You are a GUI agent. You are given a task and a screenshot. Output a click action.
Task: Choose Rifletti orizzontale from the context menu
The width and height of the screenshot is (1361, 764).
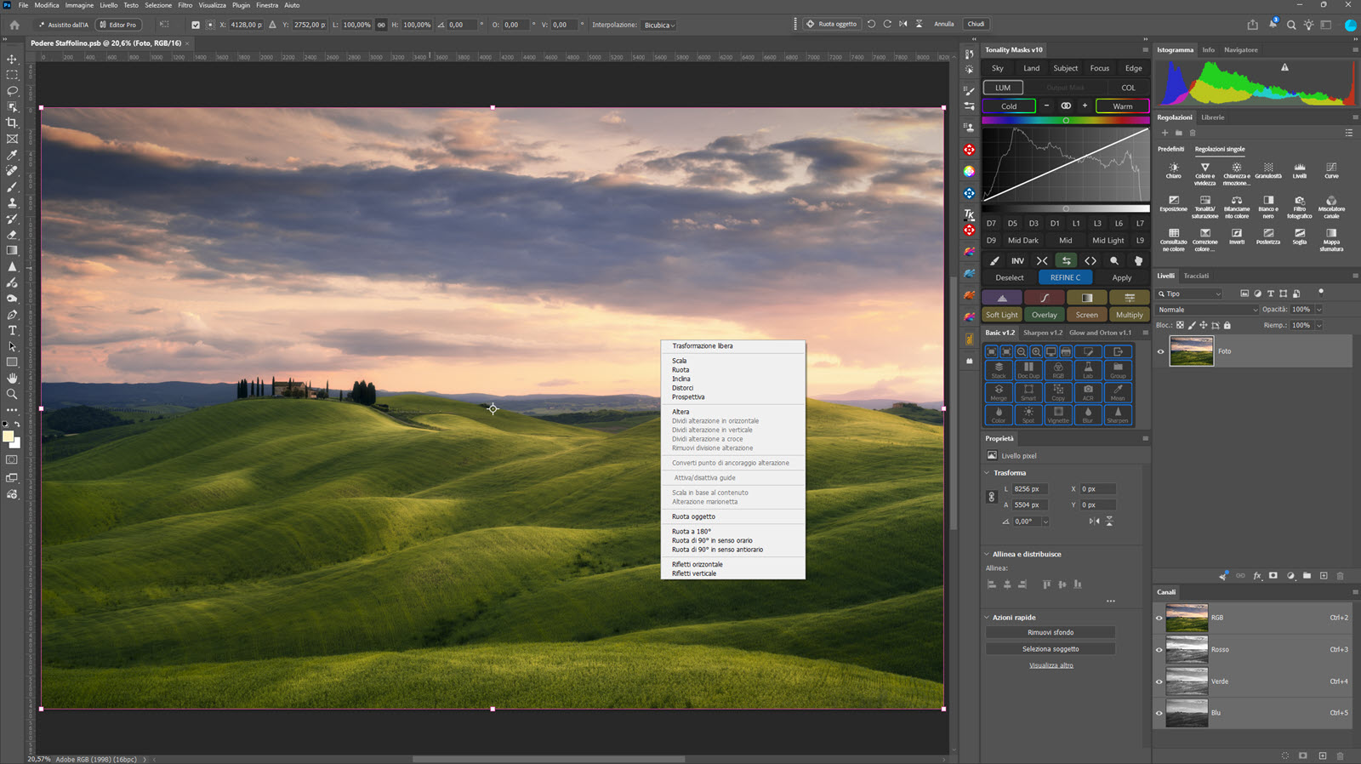(698, 564)
